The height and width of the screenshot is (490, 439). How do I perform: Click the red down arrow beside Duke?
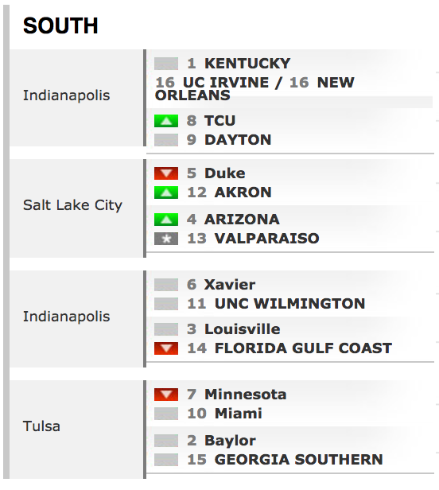click(x=166, y=173)
